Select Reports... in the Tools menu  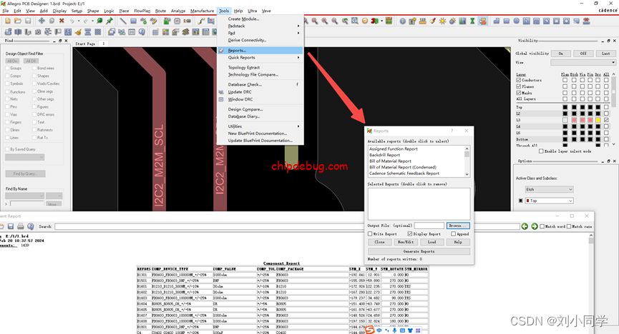(237, 51)
